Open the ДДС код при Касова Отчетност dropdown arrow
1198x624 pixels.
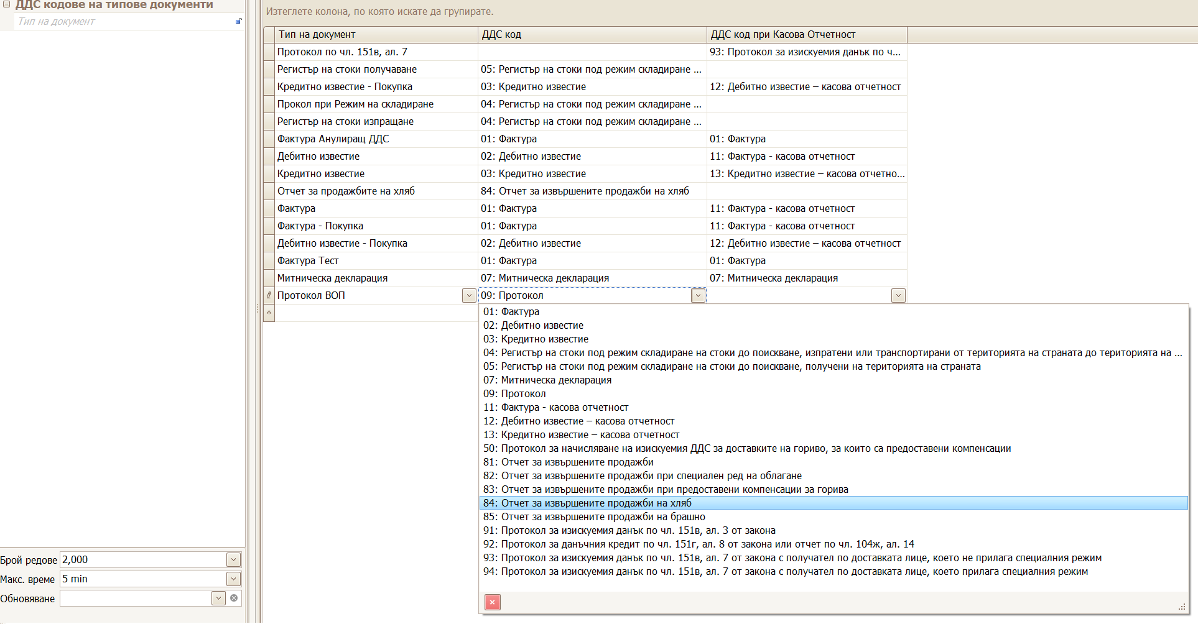coord(898,296)
